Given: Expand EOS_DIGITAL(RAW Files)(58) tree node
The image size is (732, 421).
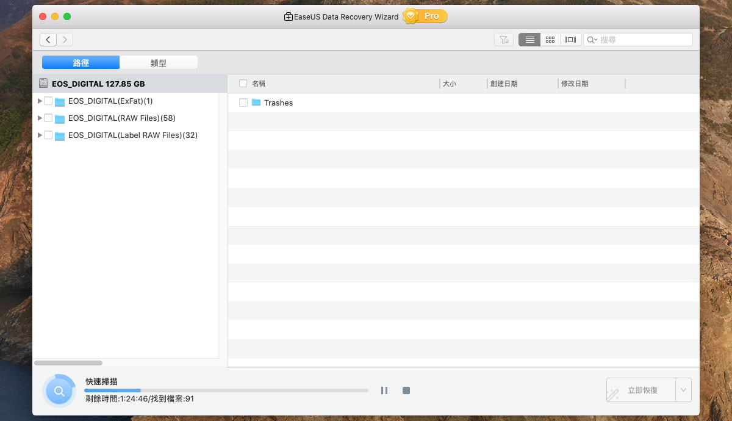Looking at the screenshot, I should (x=40, y=118).
